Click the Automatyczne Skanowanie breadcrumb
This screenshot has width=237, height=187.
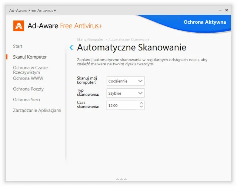pos(129,40)
